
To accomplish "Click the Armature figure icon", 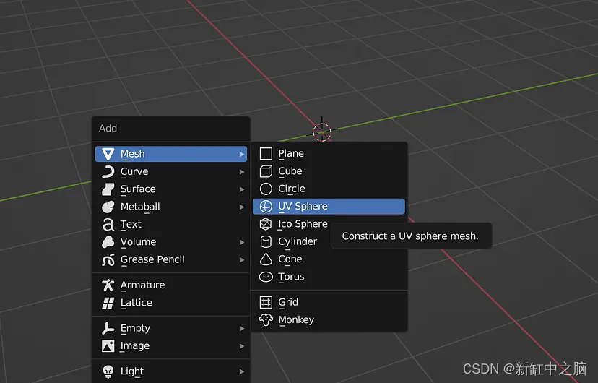I will (108, 285).
